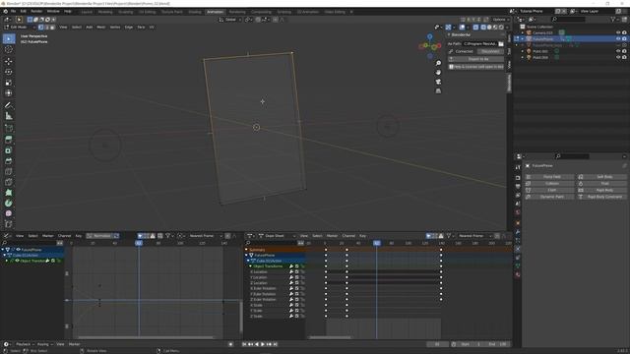Collapse Object Transforms group in Dope Sheet
This screenshot has width=630, height=354.
pyautogui.click(x=251, y=266)
